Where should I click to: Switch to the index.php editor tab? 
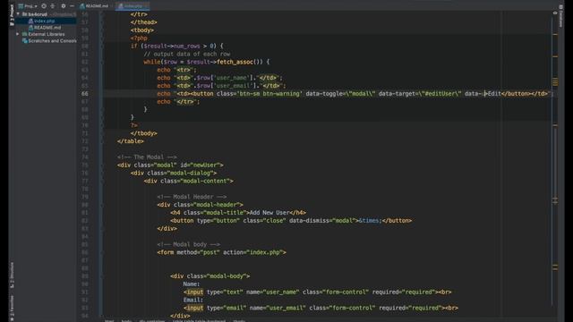(x=132, y=6)
